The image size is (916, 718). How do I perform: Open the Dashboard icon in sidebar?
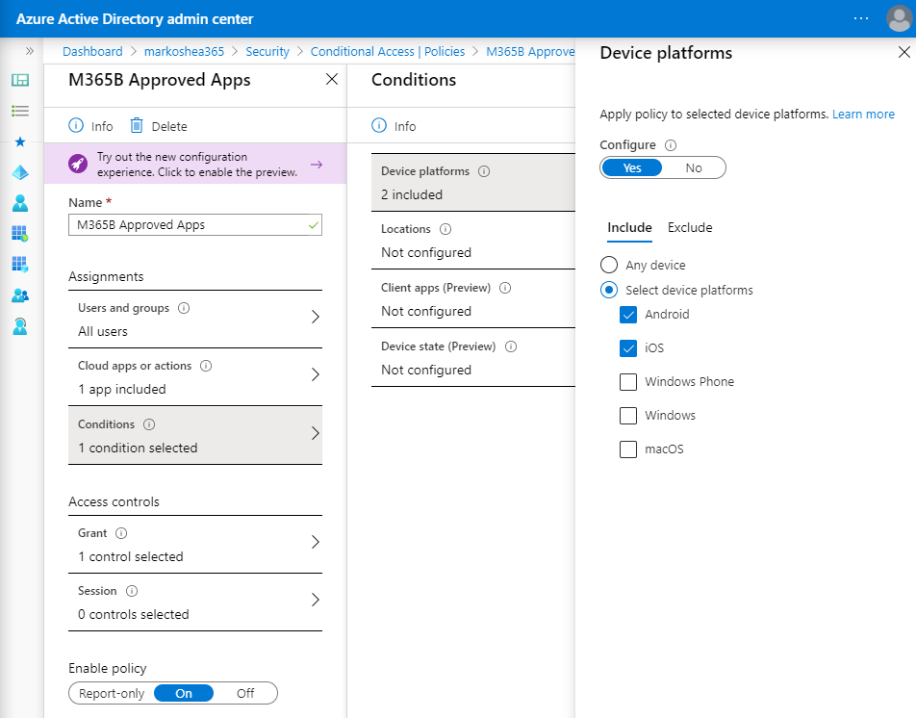point(20,80)
